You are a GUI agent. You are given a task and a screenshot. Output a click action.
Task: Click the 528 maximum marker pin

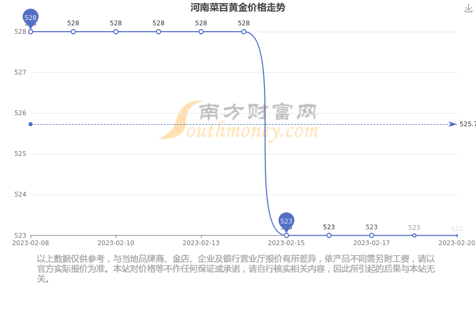pos(30,18)
